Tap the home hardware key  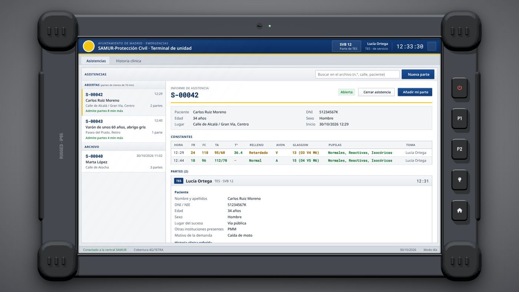click(459, 210)
